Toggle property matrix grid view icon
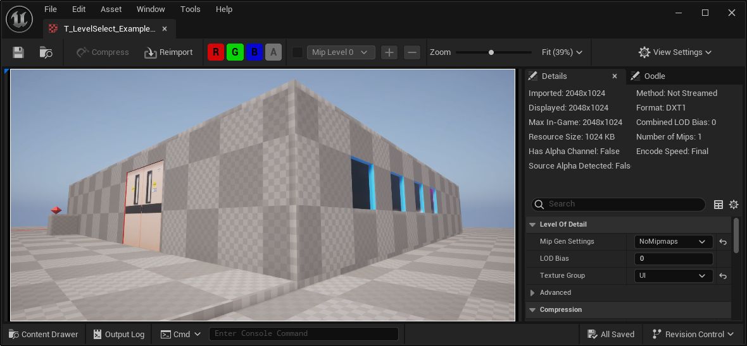The image size is (747, 346). point(719,205)
